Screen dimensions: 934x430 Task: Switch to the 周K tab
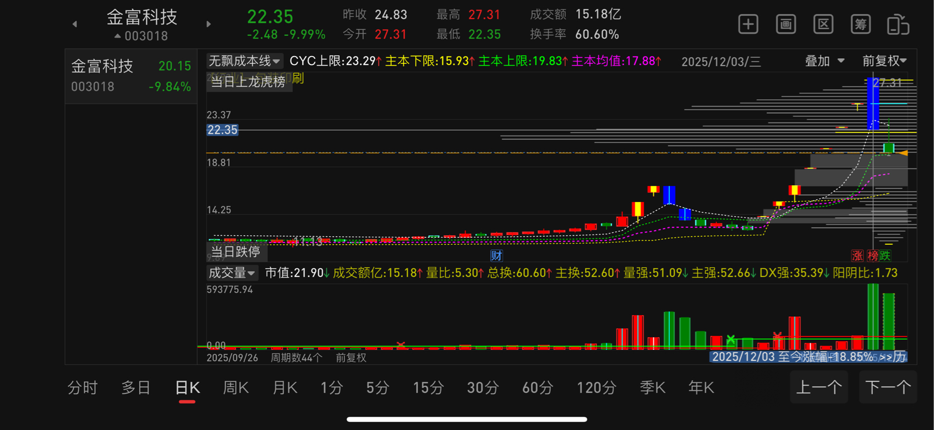point(236,387)
